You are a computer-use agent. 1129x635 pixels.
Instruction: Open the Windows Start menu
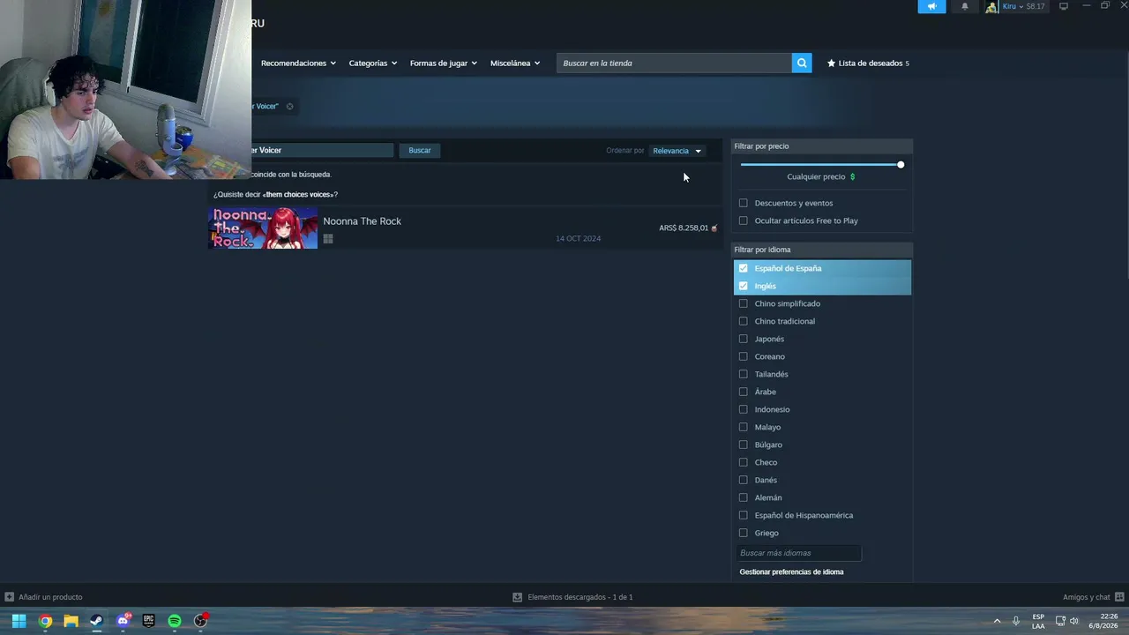click(x=19, y=621)
